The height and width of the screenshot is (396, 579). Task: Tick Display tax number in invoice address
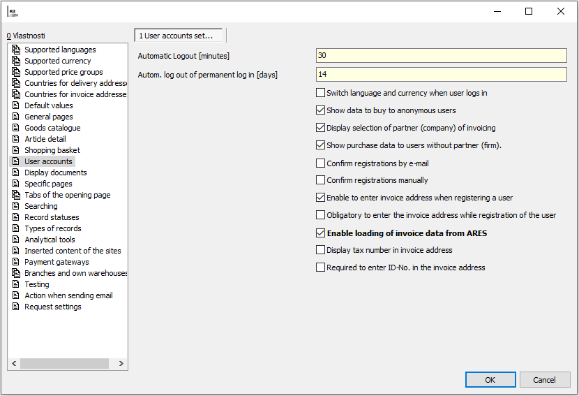321,250
